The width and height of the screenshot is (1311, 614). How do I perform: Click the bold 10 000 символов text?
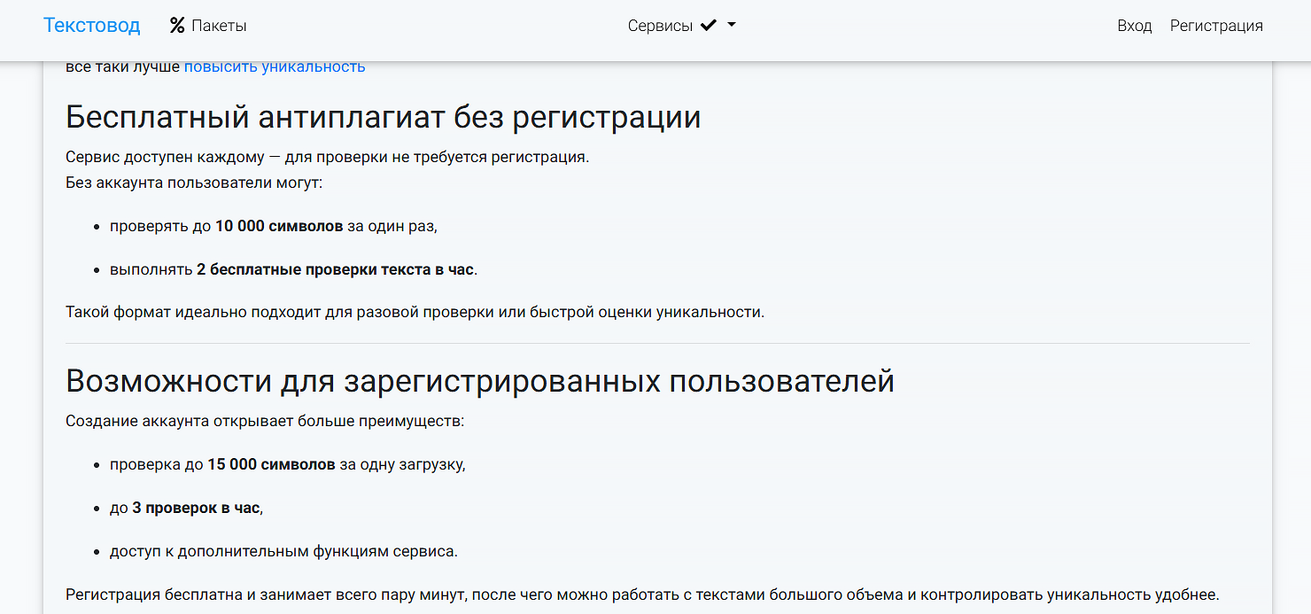(x=277, y=226)
